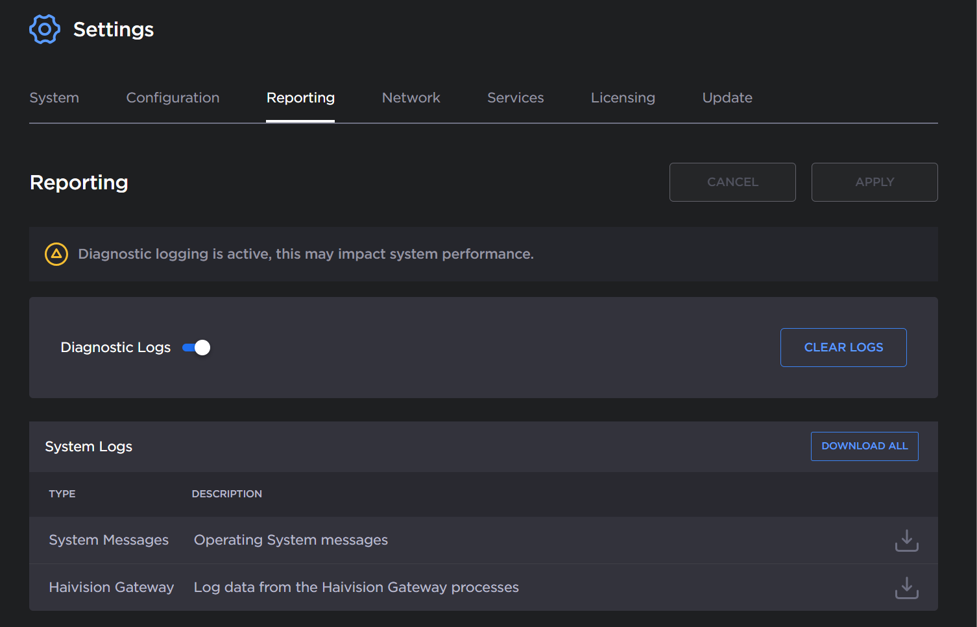Select the Reporting tab
Viewport: 977px width, 627px height.
pyautogui.click(x=300, y=98)
